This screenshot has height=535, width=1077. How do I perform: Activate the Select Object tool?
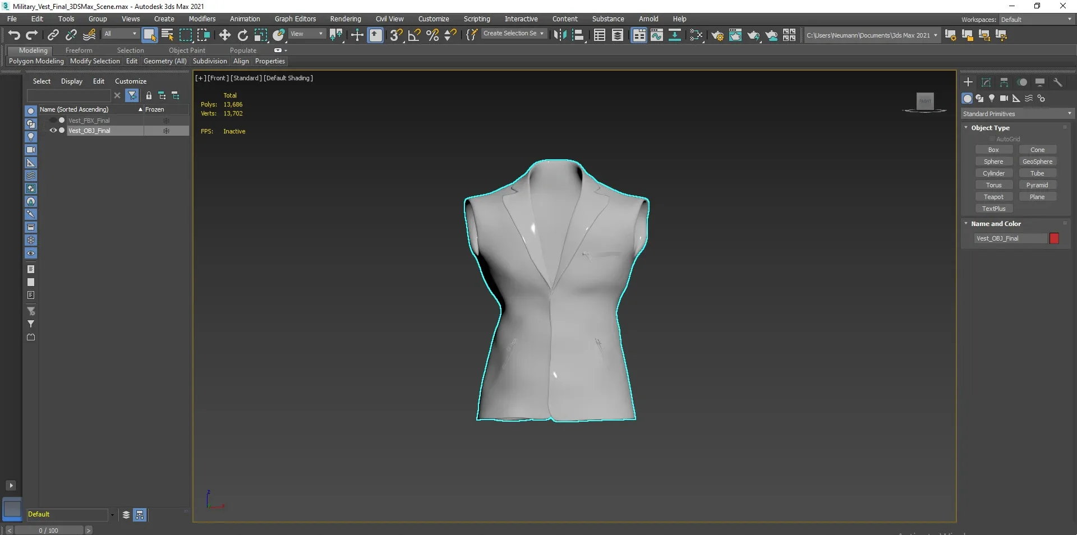(149, 35)
